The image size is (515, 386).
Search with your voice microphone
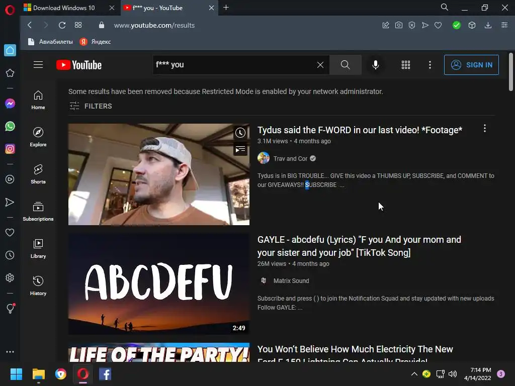pos(376,65)
